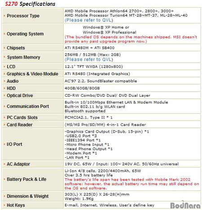Select the 'Chipsets' row label
This screenshot has width=202, height=210.
coord(16,48)
